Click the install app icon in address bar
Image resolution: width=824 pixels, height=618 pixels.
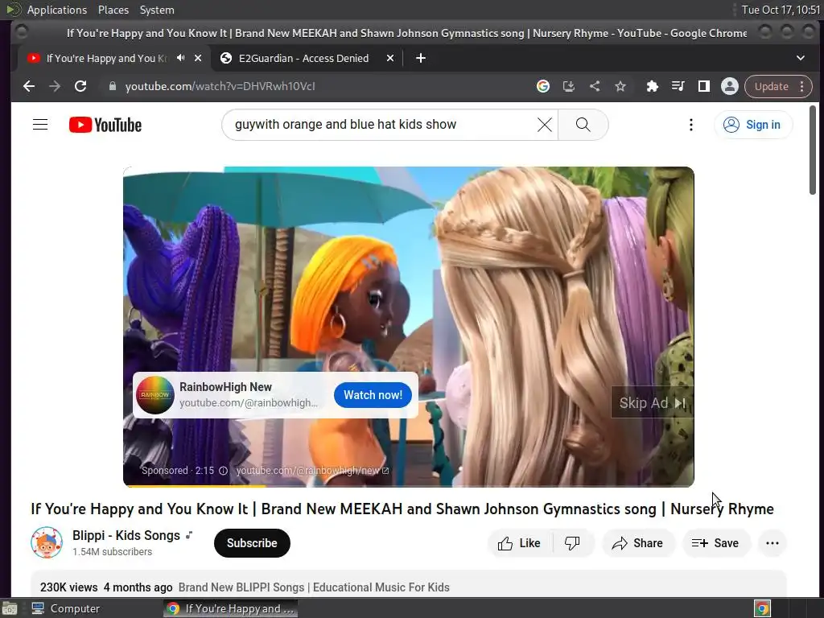(569, 86)
